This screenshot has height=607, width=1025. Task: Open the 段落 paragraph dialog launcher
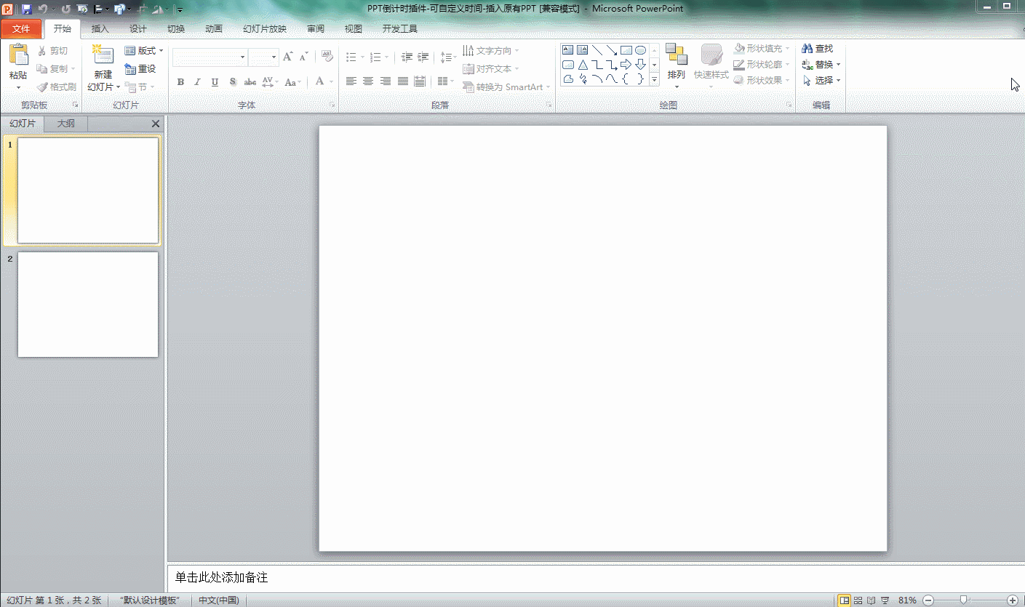[x=551, y=105]
